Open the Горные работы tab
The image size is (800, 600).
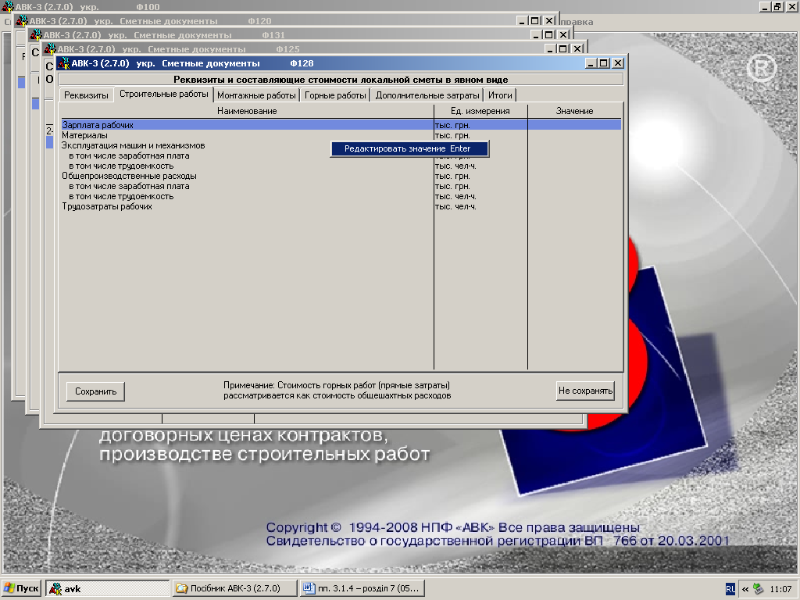pos(335,95)
